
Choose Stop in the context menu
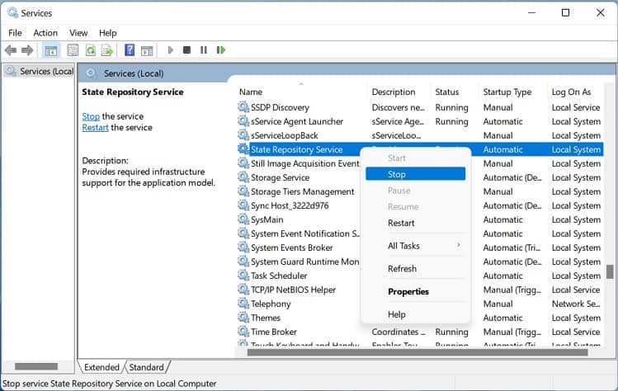point(415,174)
